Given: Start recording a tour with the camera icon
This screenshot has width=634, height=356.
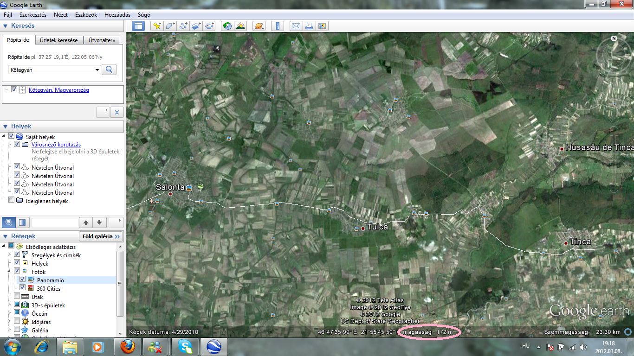Looking at the screenshot, I should (x=210, y=26).
